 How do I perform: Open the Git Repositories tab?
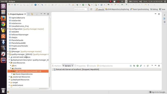pos(105,66)
